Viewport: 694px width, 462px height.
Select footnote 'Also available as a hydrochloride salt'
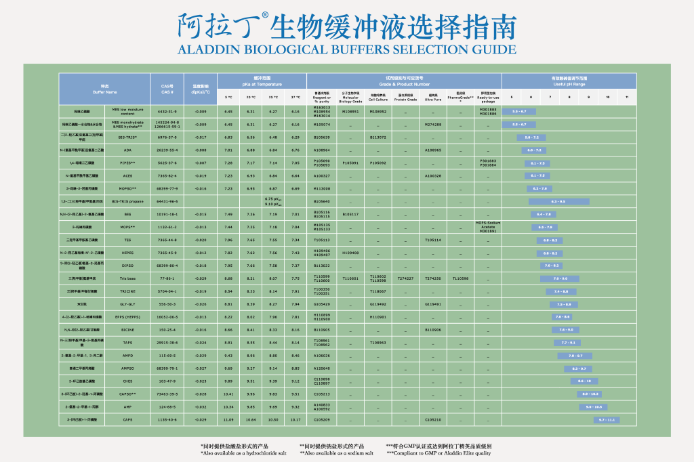pyautogui.click(x=243, y=453)
